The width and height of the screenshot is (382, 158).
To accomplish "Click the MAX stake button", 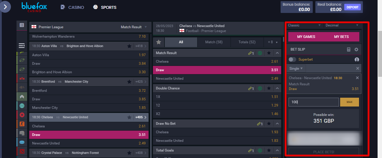I will (350, 102).
